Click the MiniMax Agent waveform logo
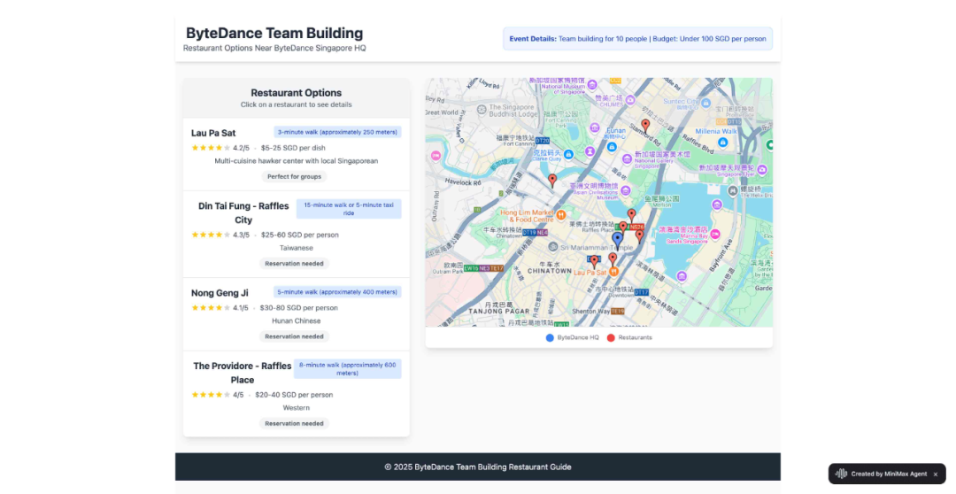The height and width of the screenshot is (494, 956). pyautogui.click(x=842, y=474)
